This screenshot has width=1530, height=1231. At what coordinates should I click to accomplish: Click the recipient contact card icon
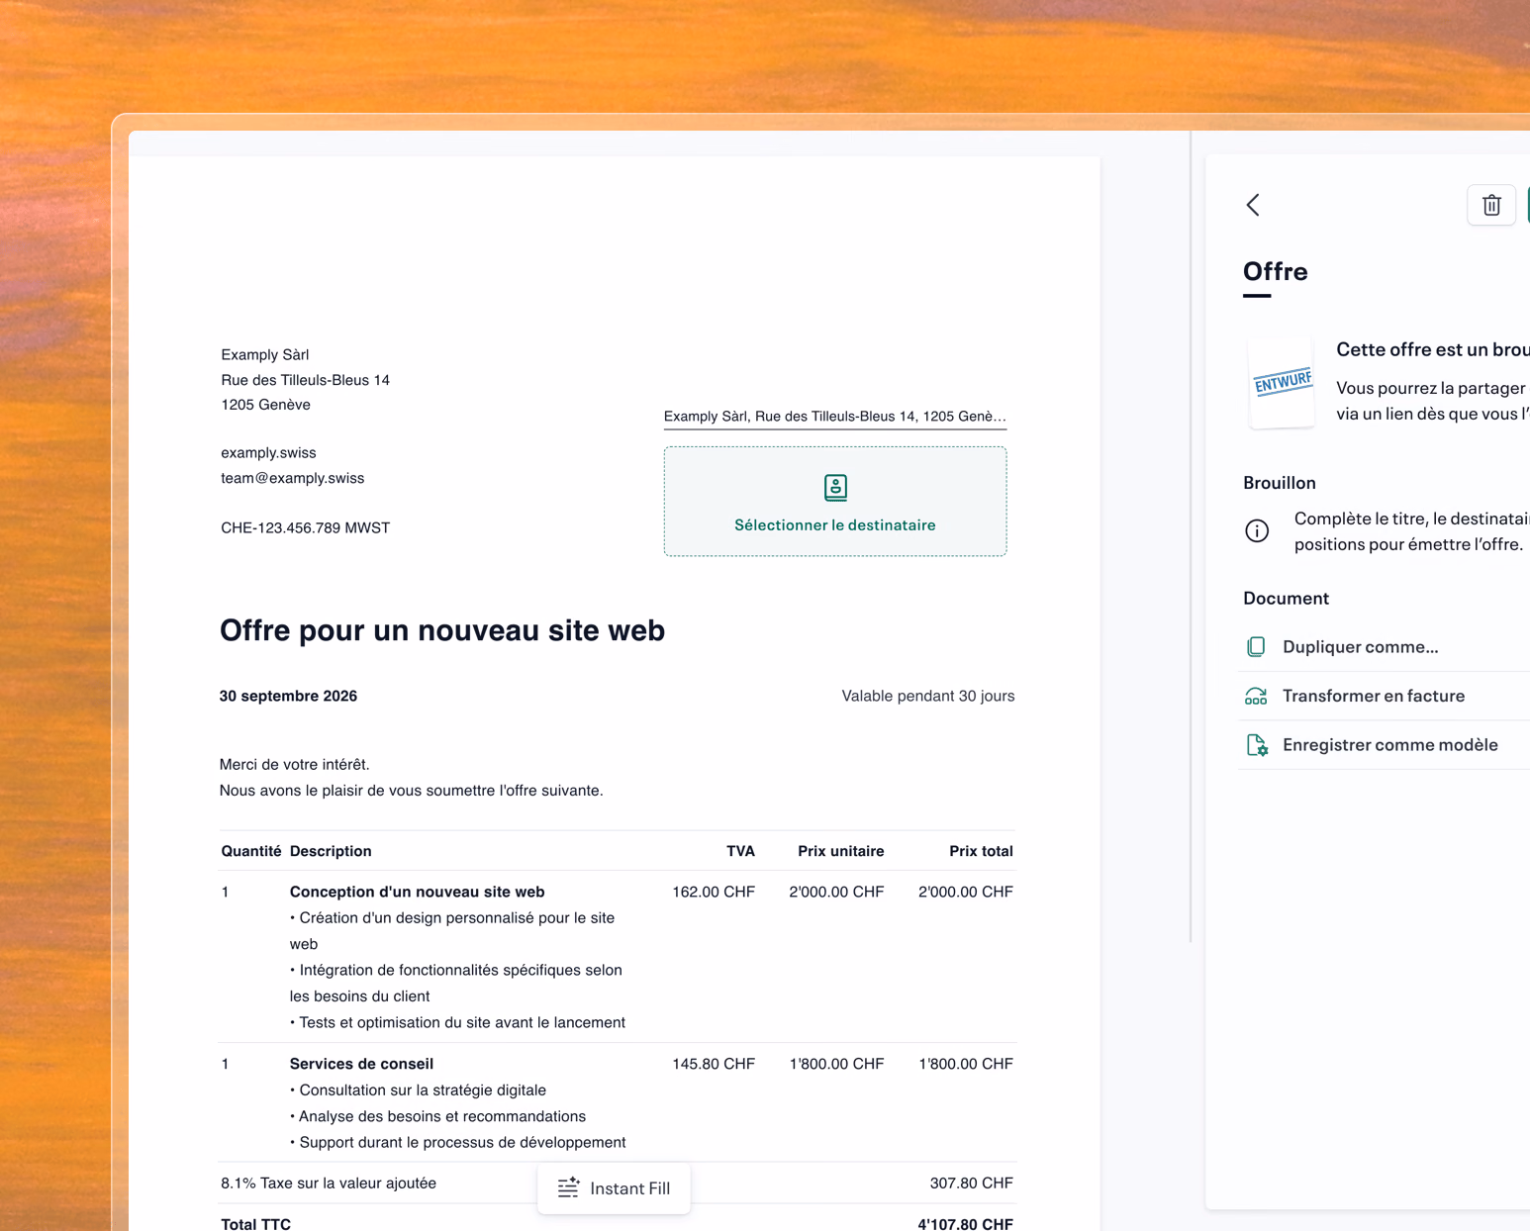tap(835, 487)
